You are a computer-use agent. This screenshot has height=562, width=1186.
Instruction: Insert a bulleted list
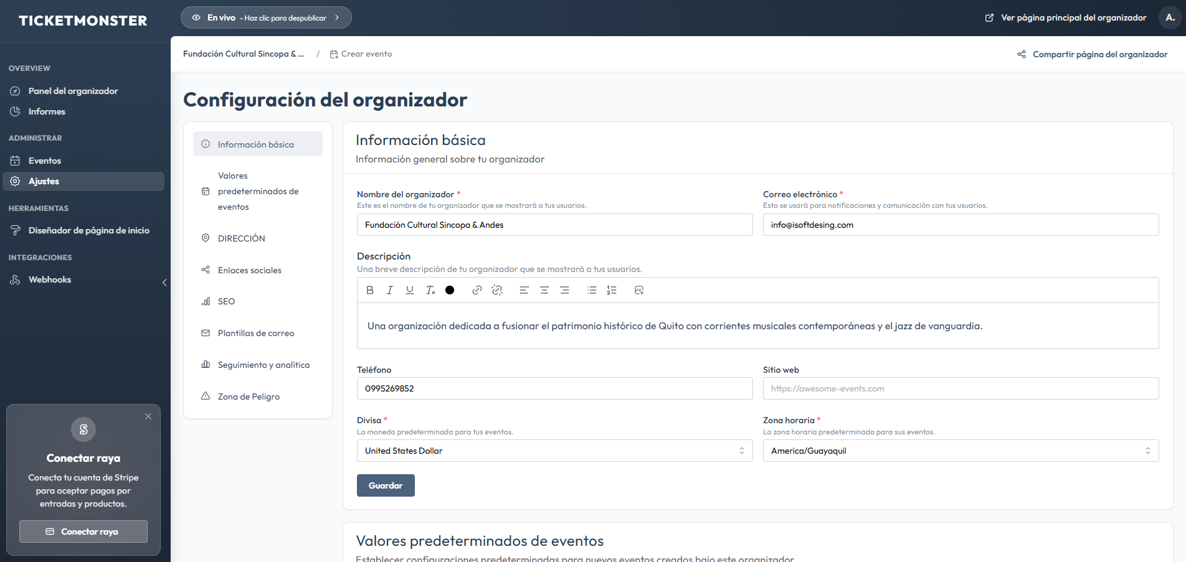pos(592,290)
